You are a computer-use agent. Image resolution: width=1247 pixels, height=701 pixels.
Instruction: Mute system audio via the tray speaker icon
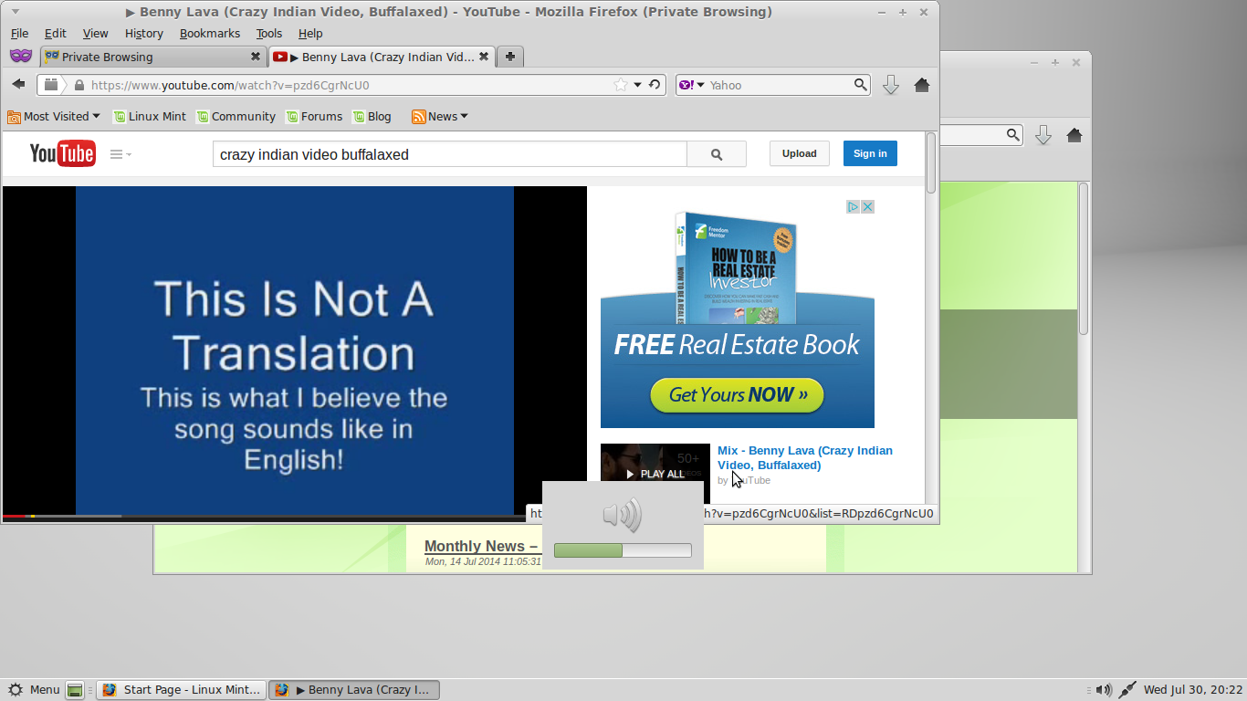(1103, 689)
